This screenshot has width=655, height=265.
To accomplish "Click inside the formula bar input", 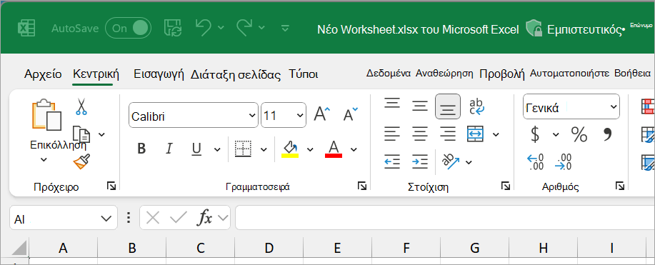I will coord(444,218).
